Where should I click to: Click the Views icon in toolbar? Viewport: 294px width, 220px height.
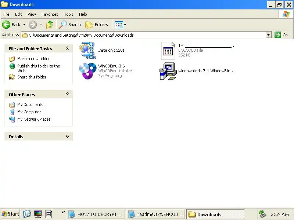pyautogui.click(x=119, y=25)
